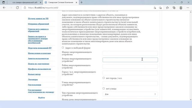Open Согласование документации по договору link

point(41,91)
